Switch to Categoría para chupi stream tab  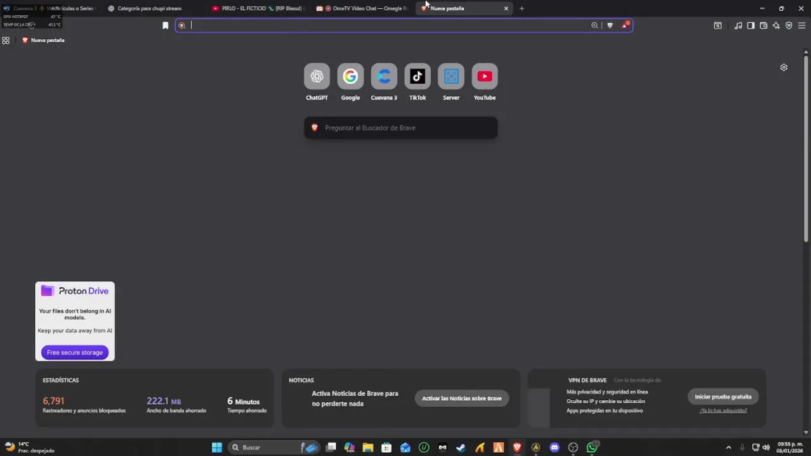(152, 8)
